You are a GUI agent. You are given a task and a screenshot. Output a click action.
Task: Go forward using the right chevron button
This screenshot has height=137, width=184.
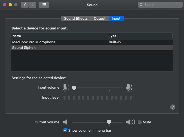32,5
